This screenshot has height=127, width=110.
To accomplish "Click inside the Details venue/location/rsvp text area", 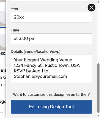I will pyautogui.click(x=51, y=68).
